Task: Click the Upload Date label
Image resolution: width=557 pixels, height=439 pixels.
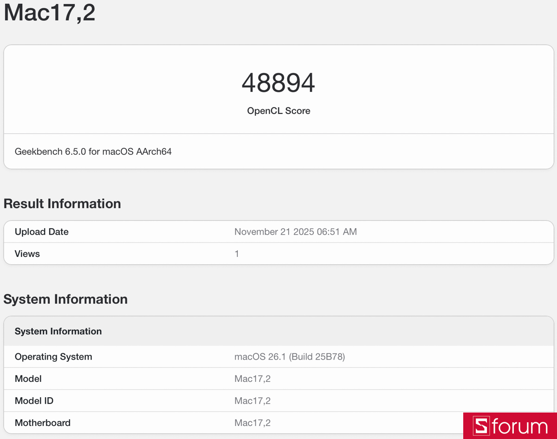Action: pos(42,232)
